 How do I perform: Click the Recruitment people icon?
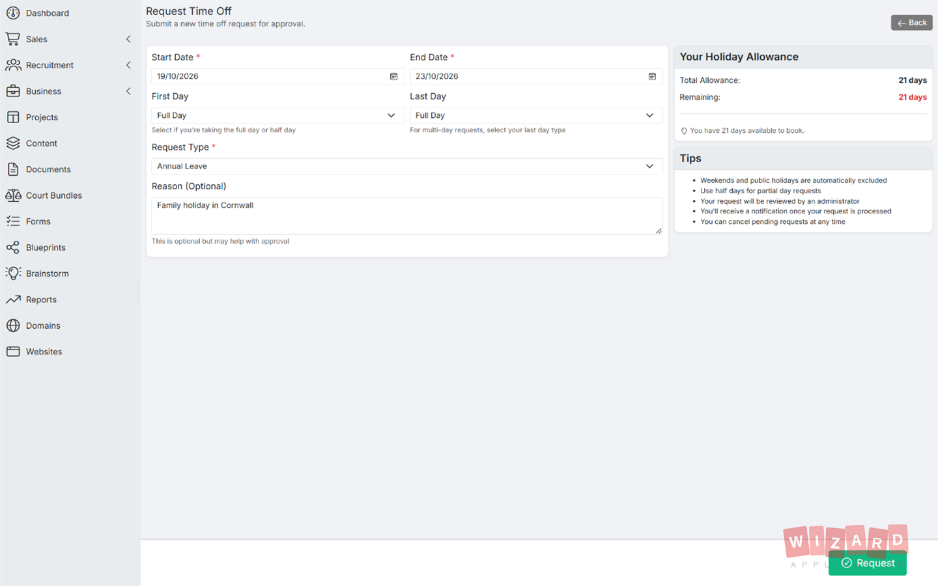click(13, 65)
